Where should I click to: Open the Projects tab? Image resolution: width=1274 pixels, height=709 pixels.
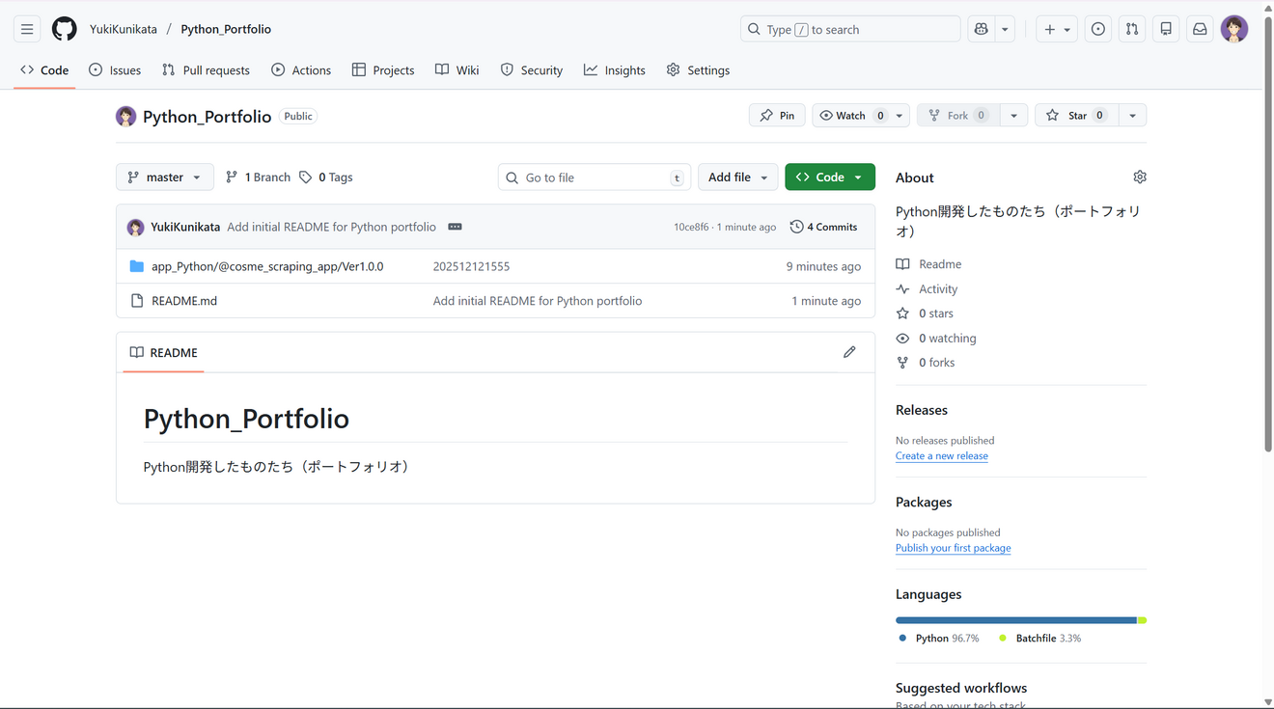coord(383,70)
